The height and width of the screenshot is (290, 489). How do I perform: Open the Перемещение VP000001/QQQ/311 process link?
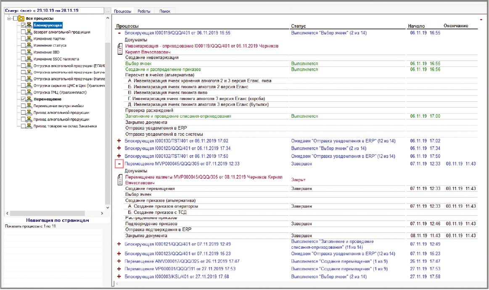(x=180, y=269)
